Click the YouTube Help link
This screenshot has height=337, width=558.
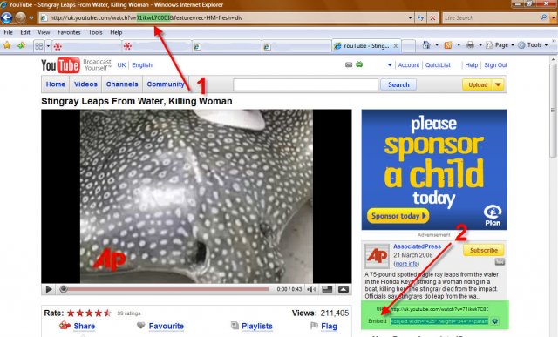[471, 65]
